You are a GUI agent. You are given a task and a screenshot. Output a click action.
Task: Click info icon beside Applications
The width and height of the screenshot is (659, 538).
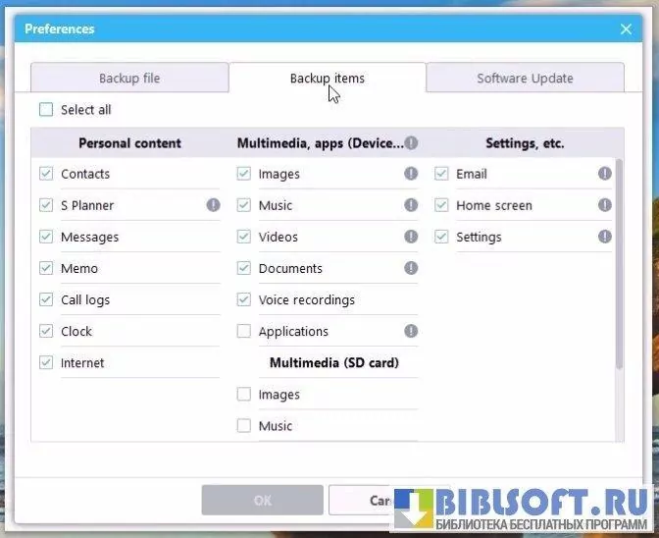411,331
